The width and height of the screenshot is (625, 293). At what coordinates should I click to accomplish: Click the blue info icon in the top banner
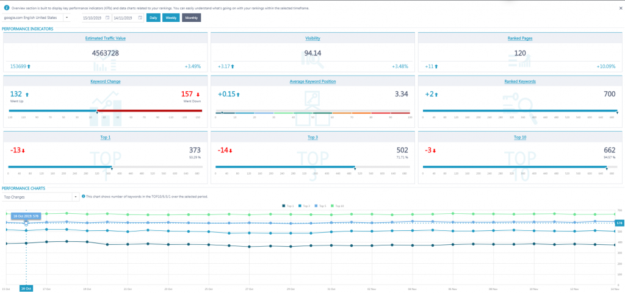tap(6, 8)
